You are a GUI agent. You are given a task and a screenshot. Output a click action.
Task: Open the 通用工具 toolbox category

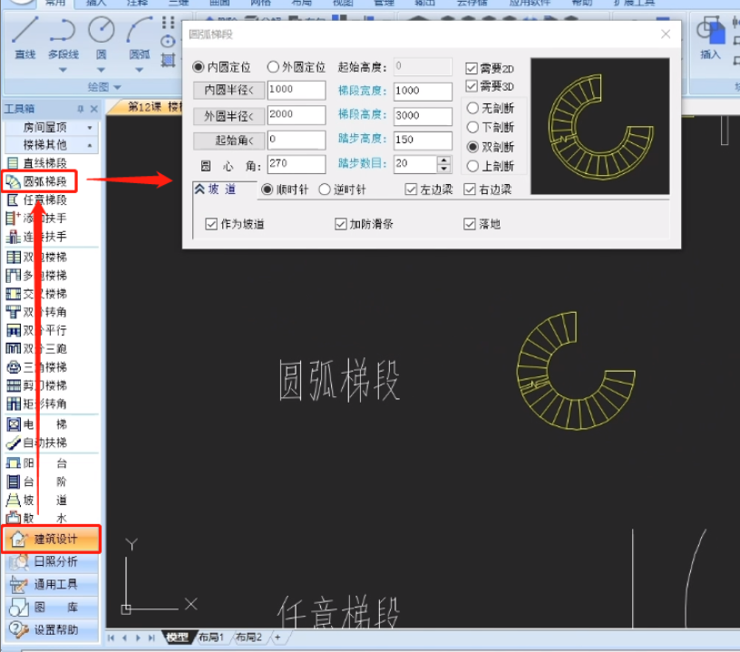(52, 585)
